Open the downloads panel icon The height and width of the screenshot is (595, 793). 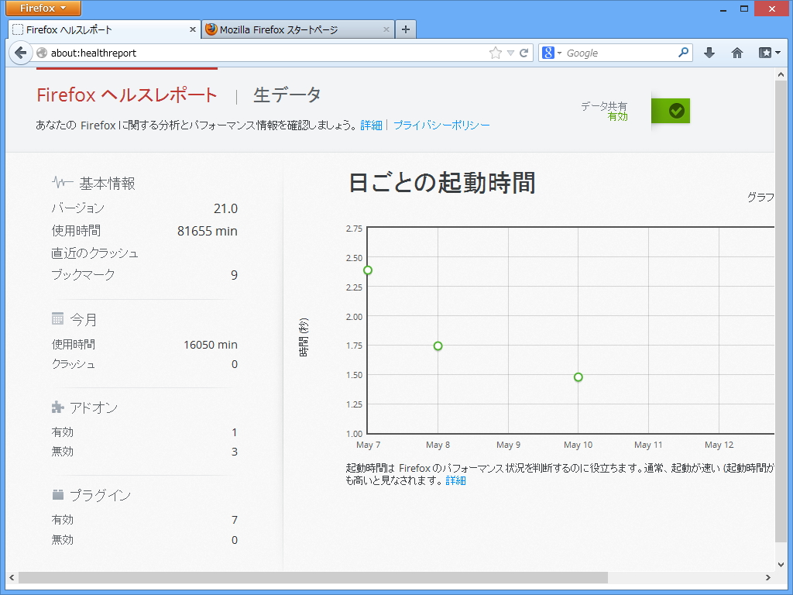[x=709, y=53]
